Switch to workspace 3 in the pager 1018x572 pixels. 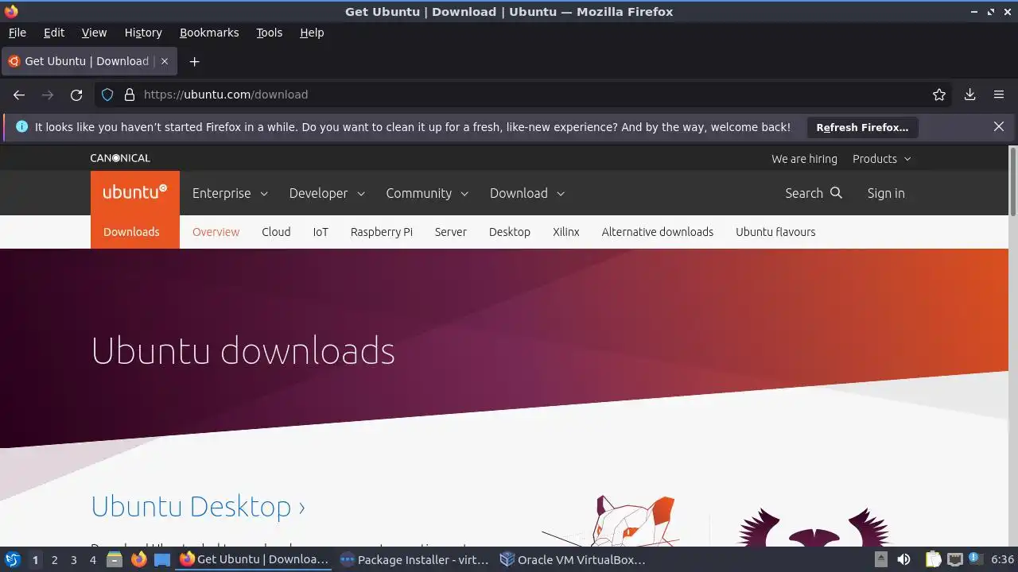(x=73, y=559)
